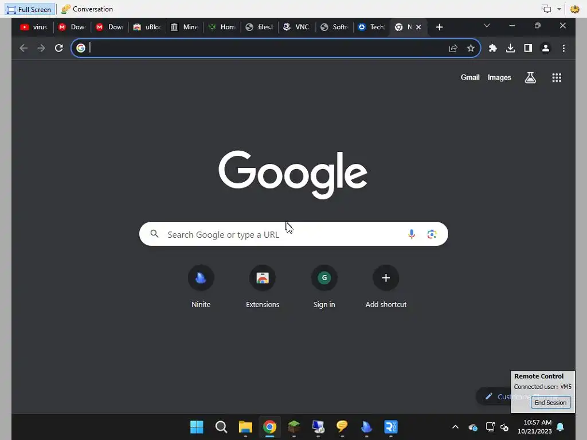Click the muted volume tray icon
Screen dimensions: 587x440
504,427
